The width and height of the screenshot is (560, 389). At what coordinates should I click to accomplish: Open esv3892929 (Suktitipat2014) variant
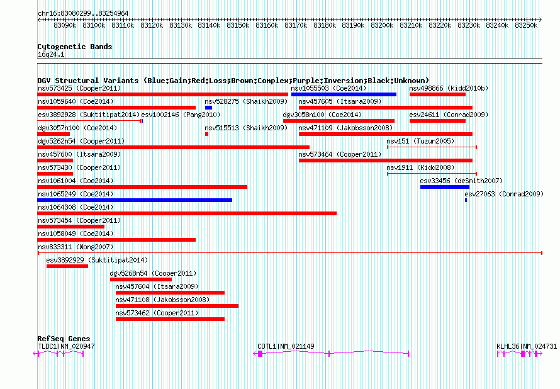(x=97, y=260)
